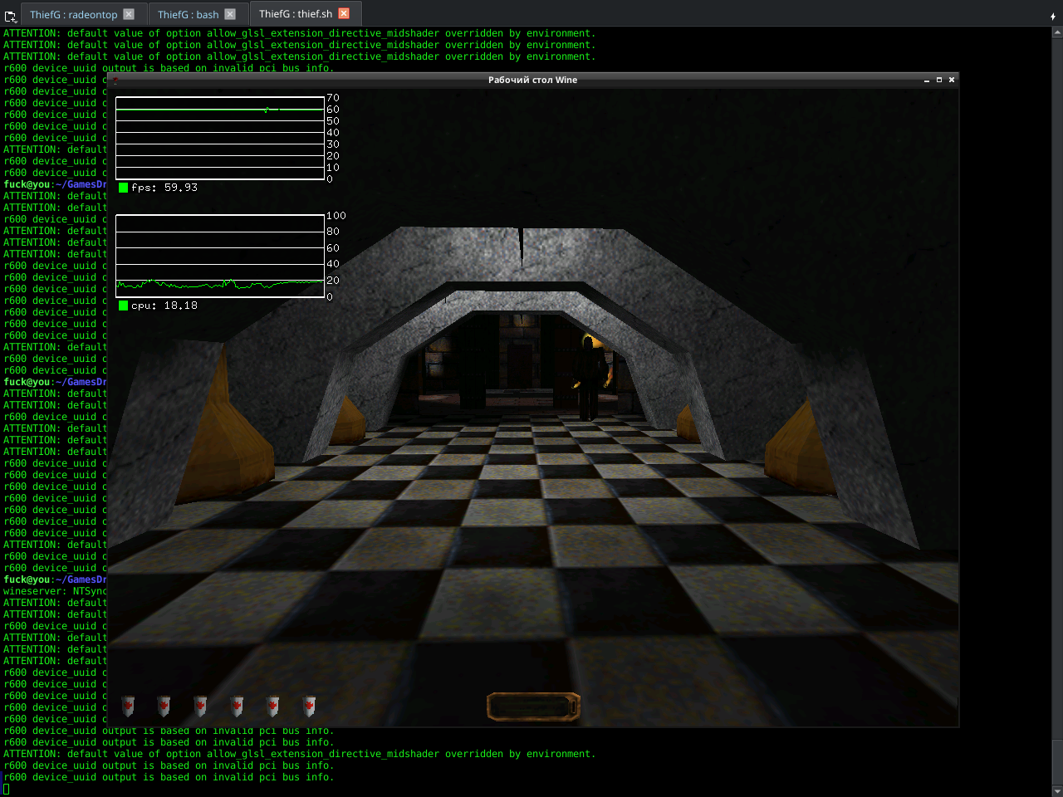Close the ThiefG : bash tab
This screenshot has width=1063, height=797.
pyautogui.click(x=230, y=14)
